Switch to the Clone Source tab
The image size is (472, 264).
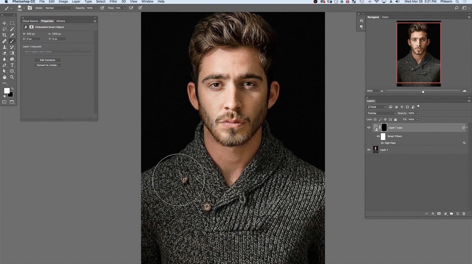click(x=30, y=21)
